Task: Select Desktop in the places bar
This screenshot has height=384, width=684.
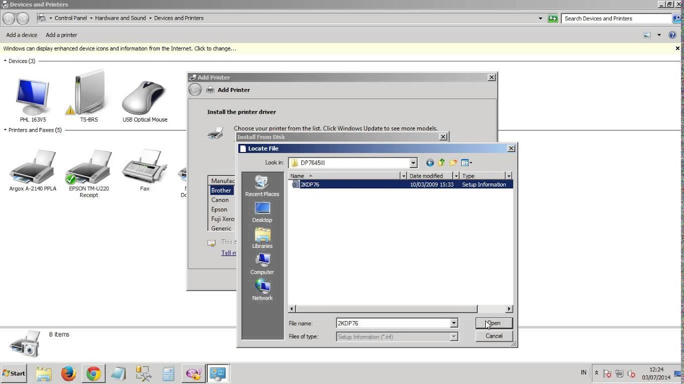Action: point(262,212)
